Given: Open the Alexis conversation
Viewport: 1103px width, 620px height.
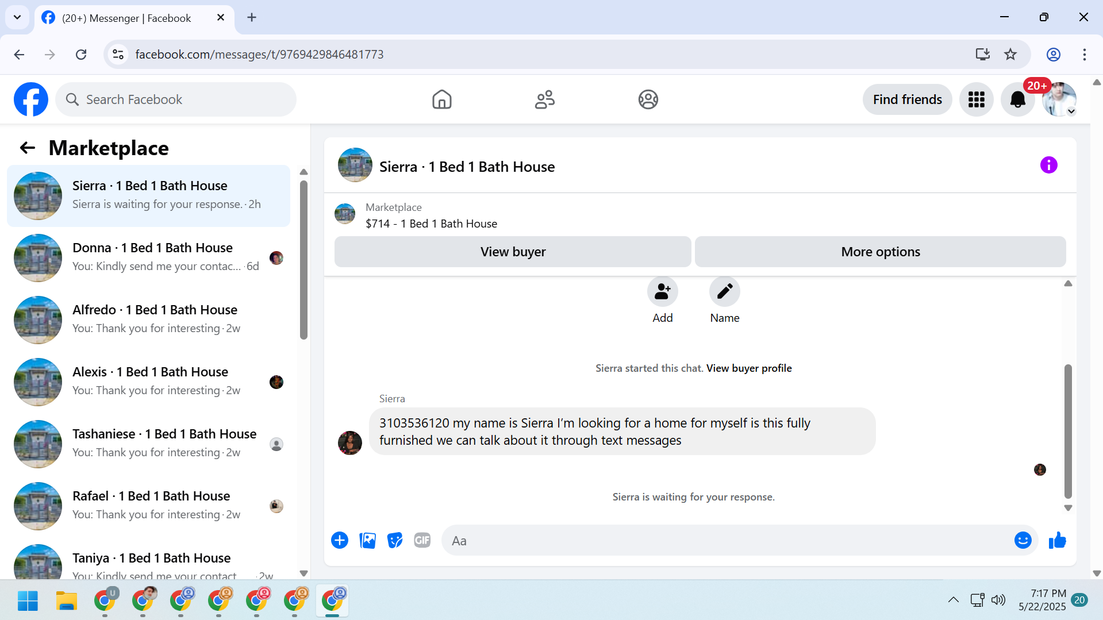Looking at the screenshot, I should (148, 382).
